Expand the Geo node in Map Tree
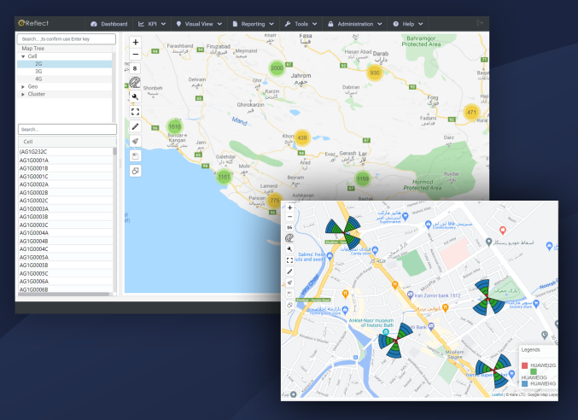Image resolution: width=578 pixels, height=420 pixels. coord(23,86)
